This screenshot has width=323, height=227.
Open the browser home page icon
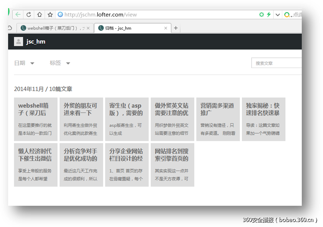(39, 14)
